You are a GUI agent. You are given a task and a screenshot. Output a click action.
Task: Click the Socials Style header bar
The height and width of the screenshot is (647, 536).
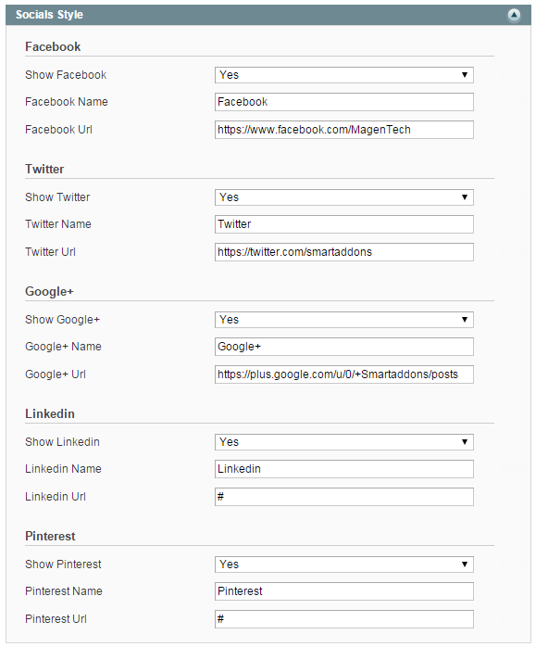point(268,15)
